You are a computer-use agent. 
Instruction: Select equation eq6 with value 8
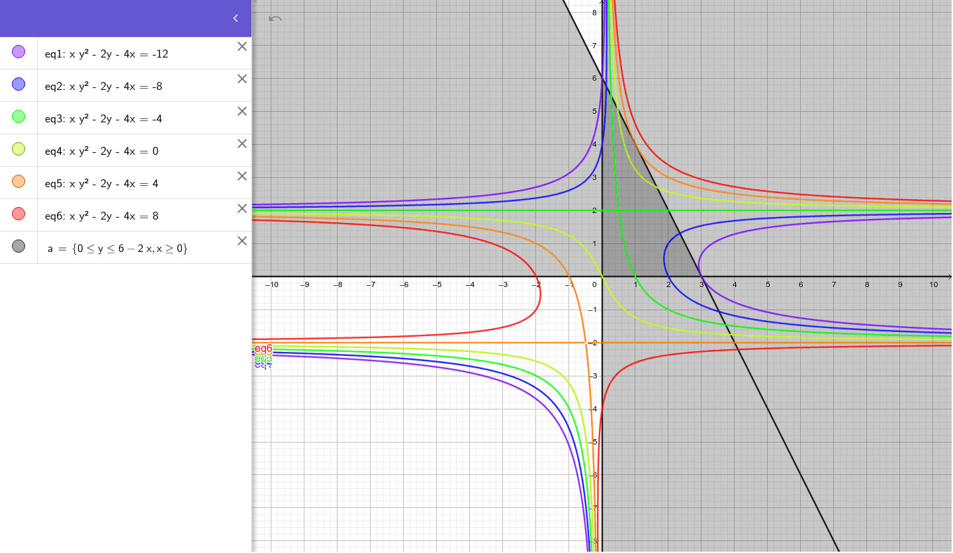tap(102, 216)
